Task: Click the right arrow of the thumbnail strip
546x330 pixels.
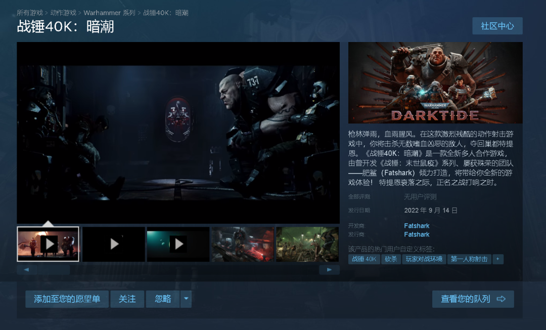Action: pyautogui.click(x=329, y=270)
